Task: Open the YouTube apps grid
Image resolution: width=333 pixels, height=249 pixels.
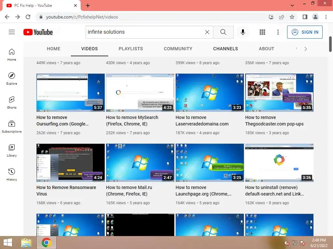Action: click(262, 32)
